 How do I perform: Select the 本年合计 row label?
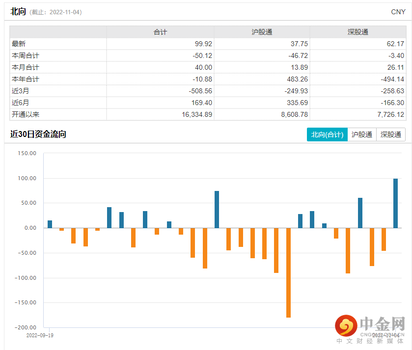pos(25,79)
